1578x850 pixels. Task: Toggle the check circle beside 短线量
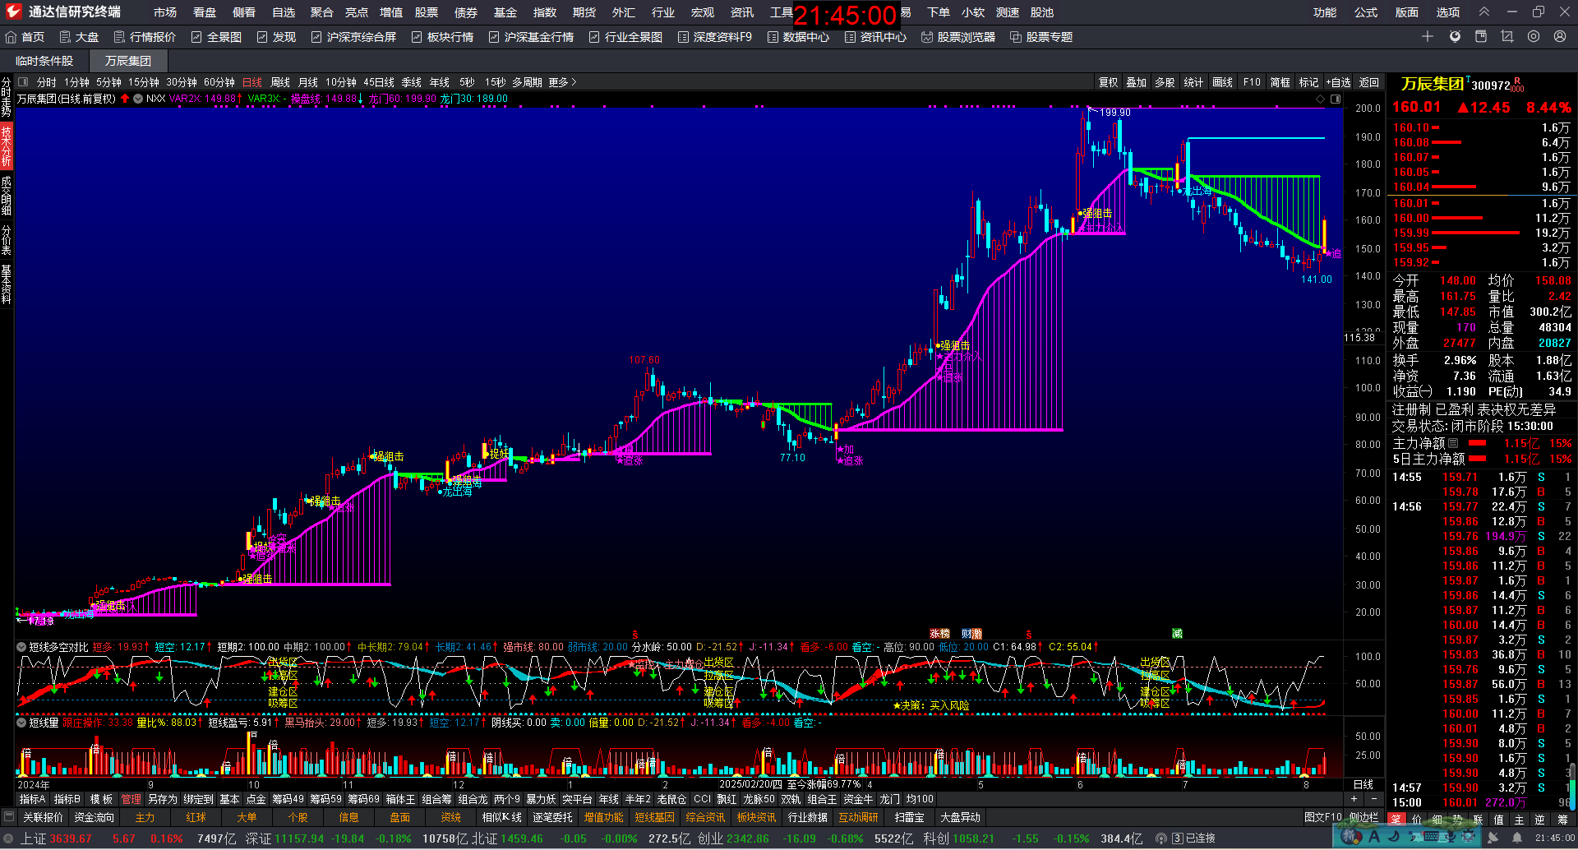[21, 723]
